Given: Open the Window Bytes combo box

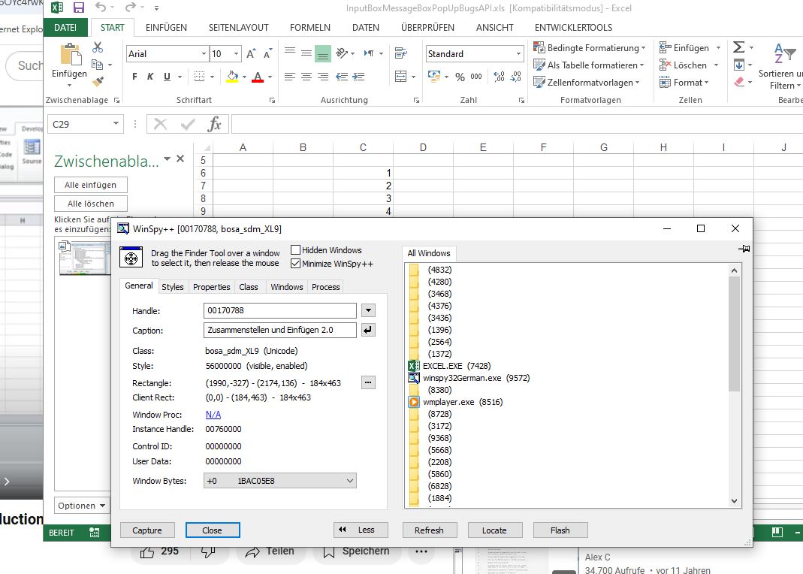Looking at the screenshot, I should tap(280, 481).
